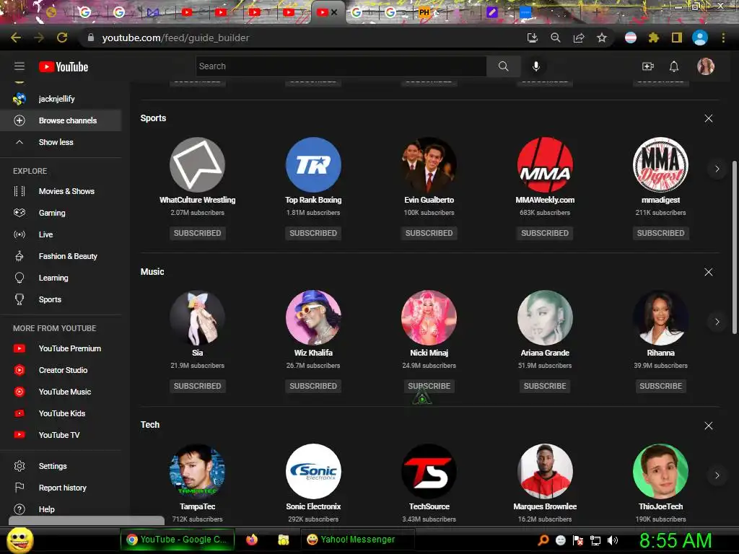
Task: Subscribe to Nicki Minaj
Action: [429, 387]
